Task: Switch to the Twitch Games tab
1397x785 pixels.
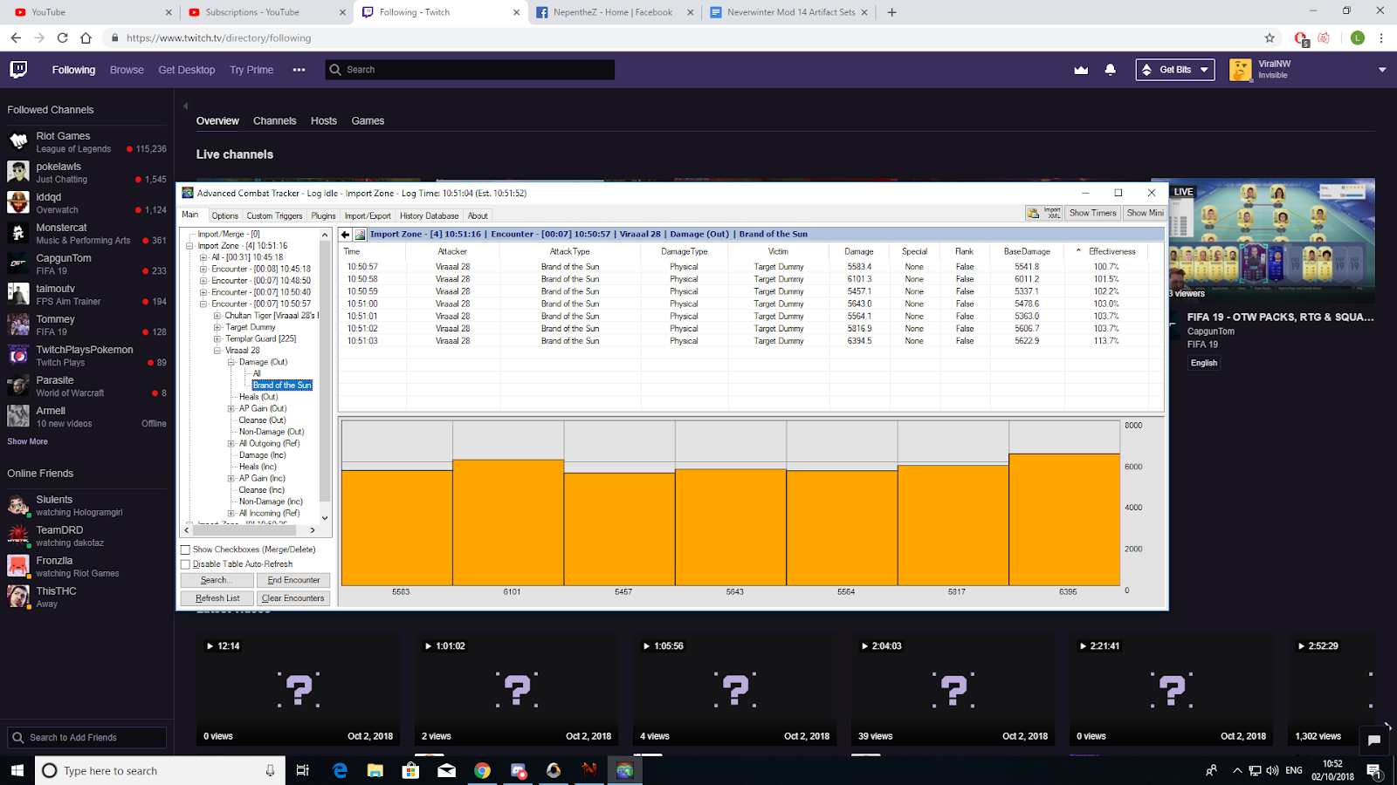Action: [368, 121]
